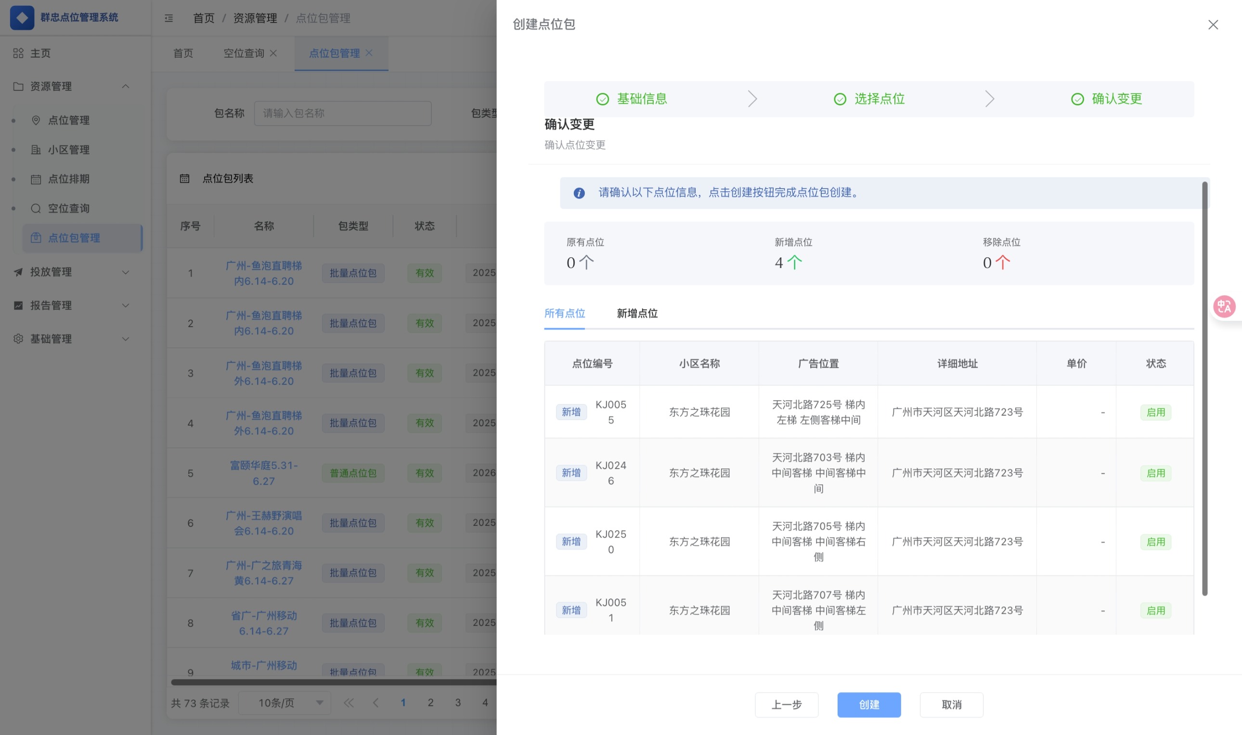
Task: Select the 空位查询 magnifier icon
Action: pos(36,208)
